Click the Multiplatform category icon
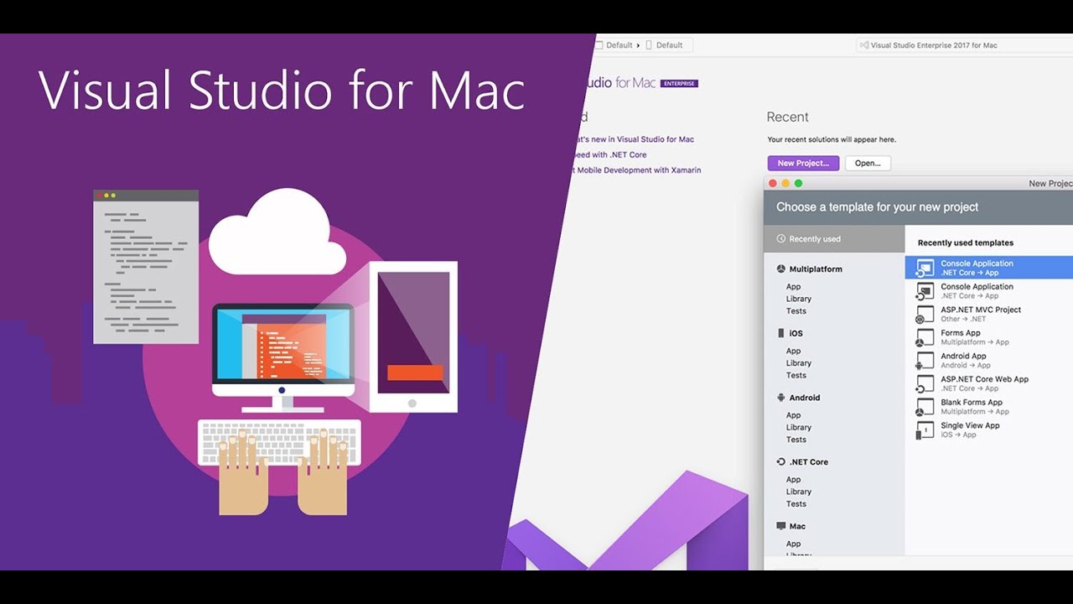Screen dimensions: 1073x604 (x=781, y=269)
